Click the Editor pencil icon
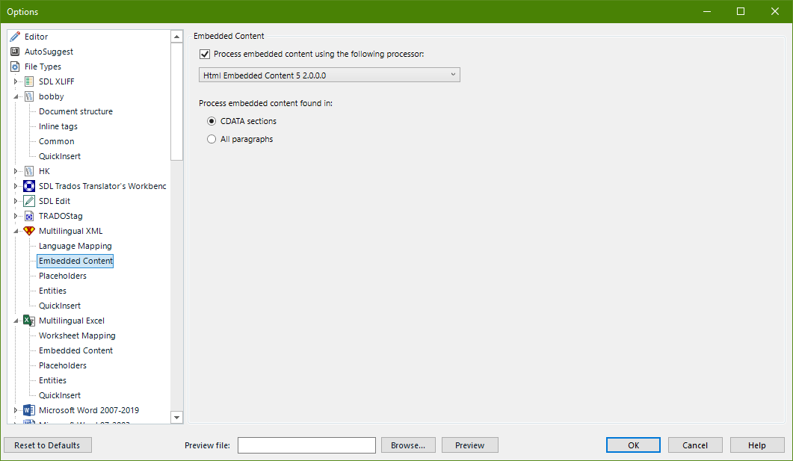Viewport: 793px width, 461px height. tap(15, 37)
